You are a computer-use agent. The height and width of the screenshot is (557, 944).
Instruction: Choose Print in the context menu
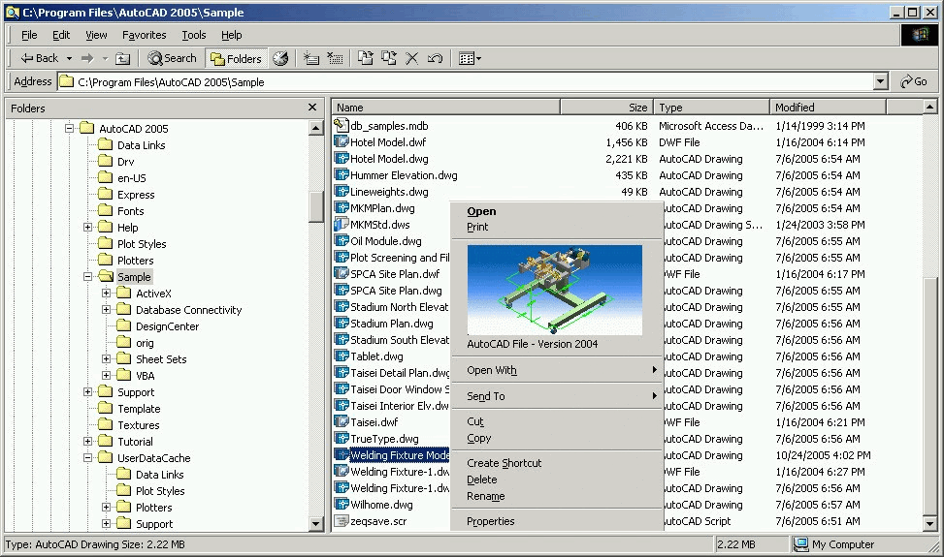pos(477,227)
